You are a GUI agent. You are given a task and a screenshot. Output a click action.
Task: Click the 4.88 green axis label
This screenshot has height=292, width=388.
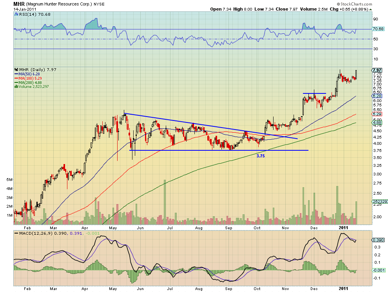[x=377, y=123]
